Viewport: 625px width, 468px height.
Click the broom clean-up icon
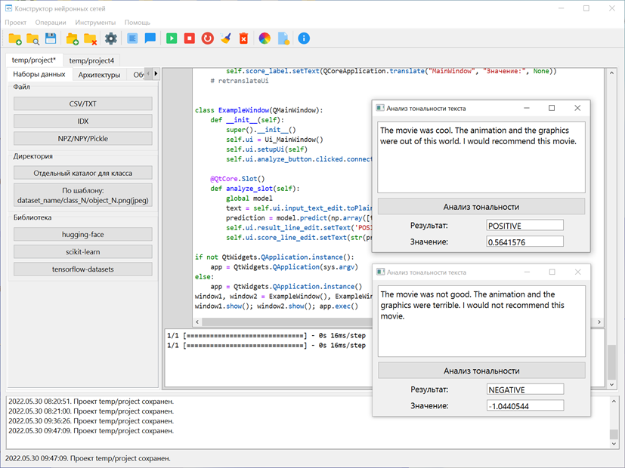(x=226, y=38)
